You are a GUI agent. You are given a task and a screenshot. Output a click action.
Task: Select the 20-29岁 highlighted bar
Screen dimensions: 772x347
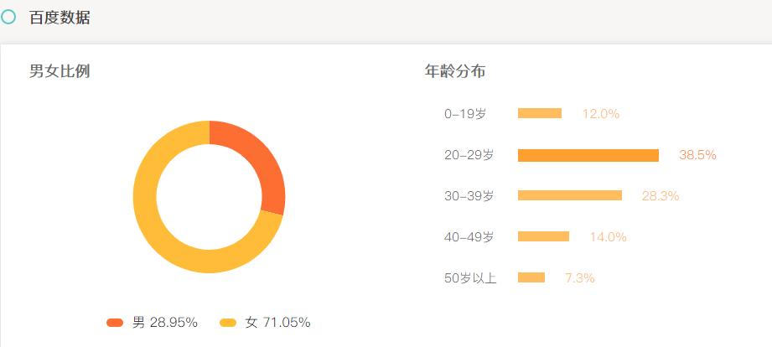tap(588, 155)
